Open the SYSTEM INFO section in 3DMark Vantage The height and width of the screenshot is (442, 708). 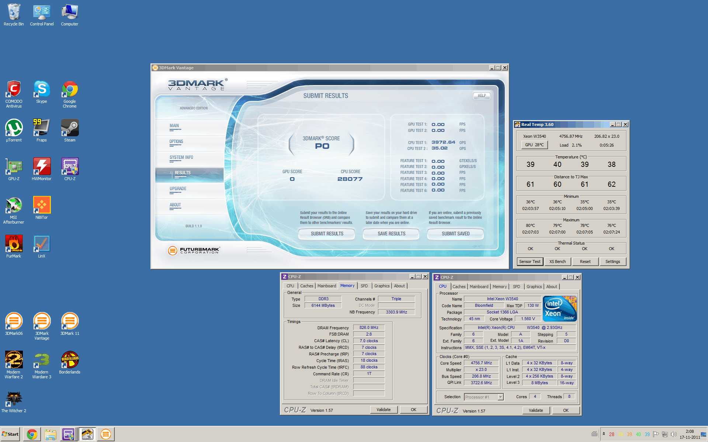(x=181, y=157)
